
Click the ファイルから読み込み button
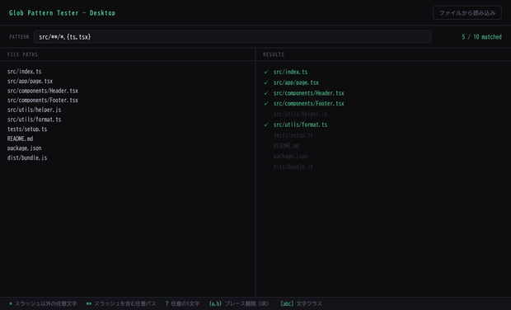click(467, 12)
